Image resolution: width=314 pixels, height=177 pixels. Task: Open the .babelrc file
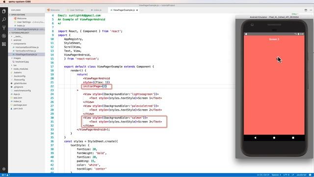pos(18,73)
